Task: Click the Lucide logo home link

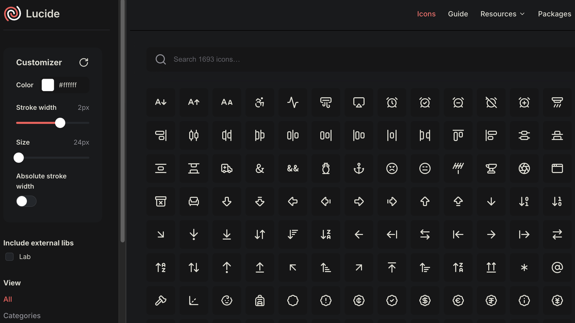Action: 32,14
